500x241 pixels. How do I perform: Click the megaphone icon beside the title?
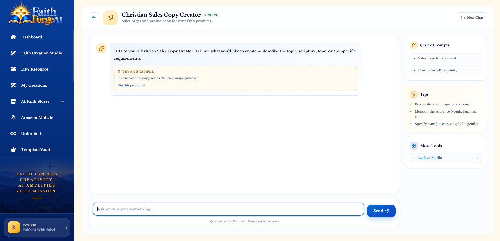tap(110, 18)
